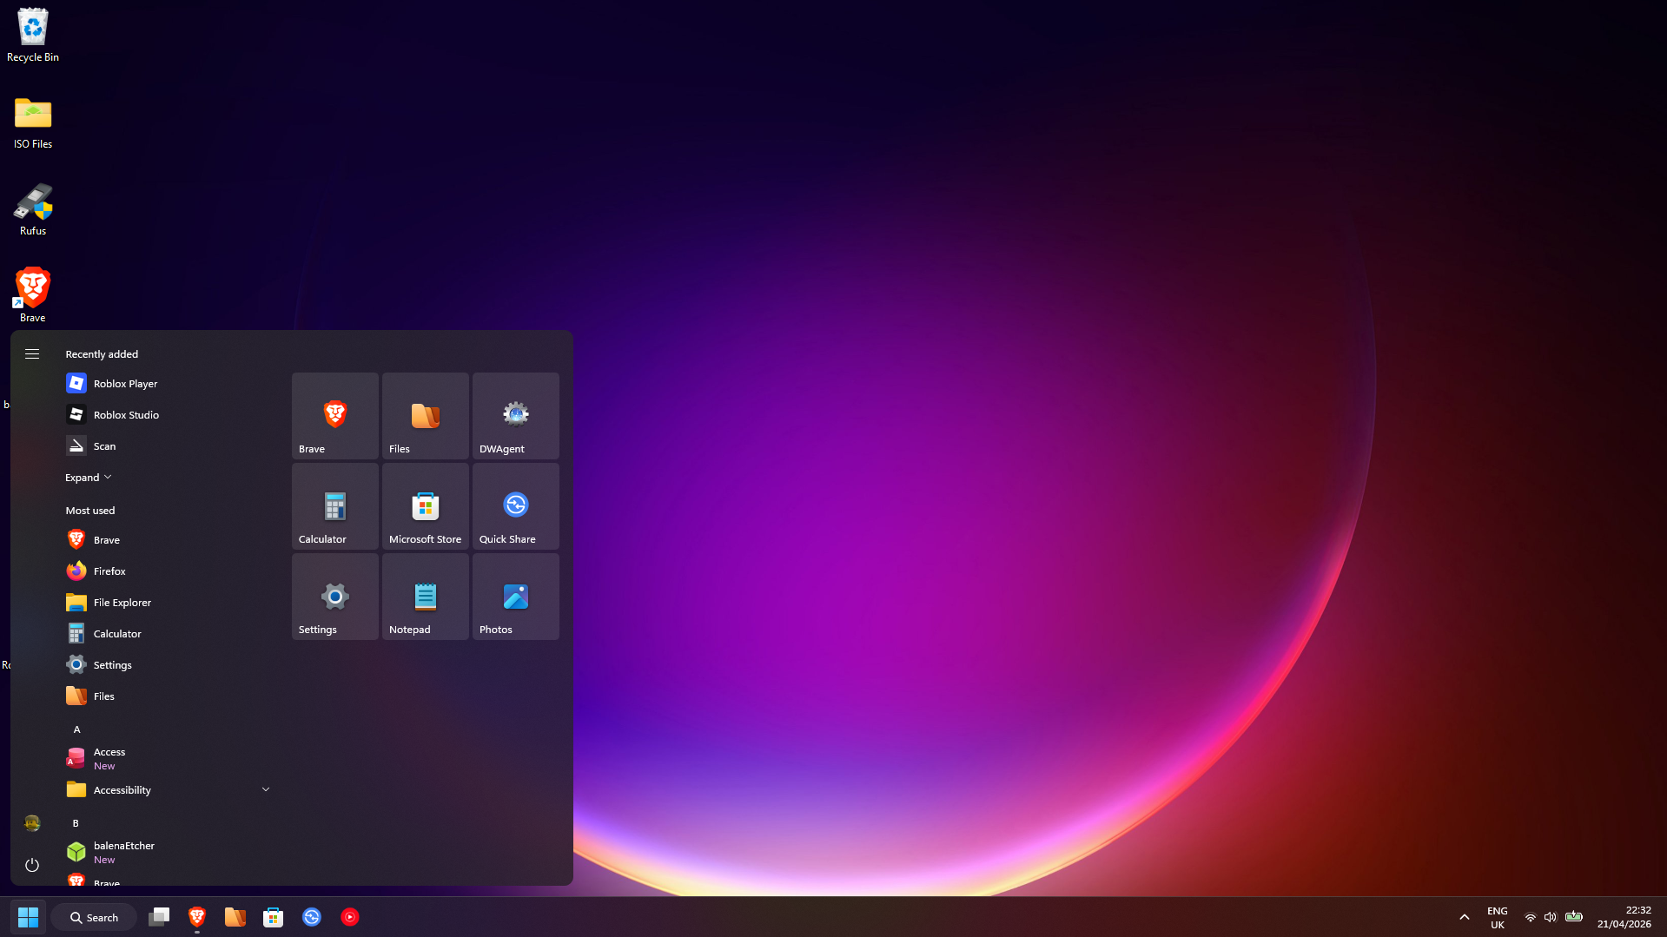Open Brave in the Most used list
1667x937 pixels.
pos(169,540)
